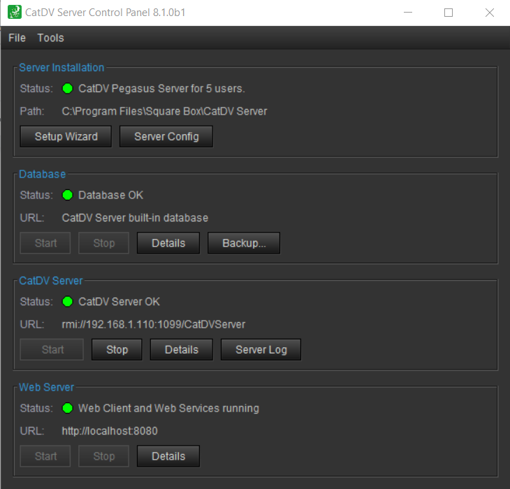The height and width of the screenshot is (489, 510).
Task: Click the text 'CatDV Pegasus Server for 5 users.'
Action: [161, 89]
